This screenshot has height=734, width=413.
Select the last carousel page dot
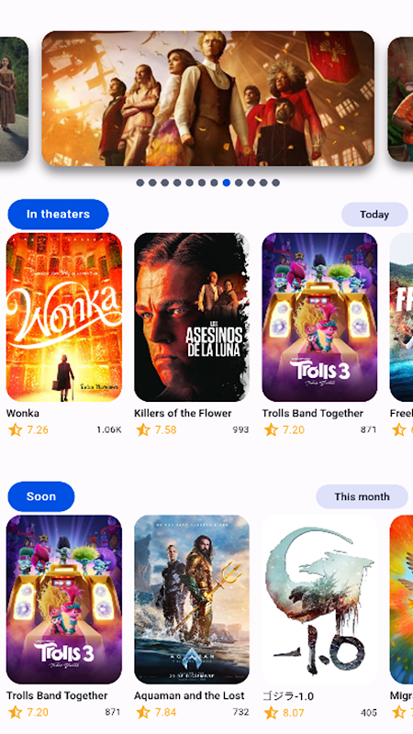(276, 183)
